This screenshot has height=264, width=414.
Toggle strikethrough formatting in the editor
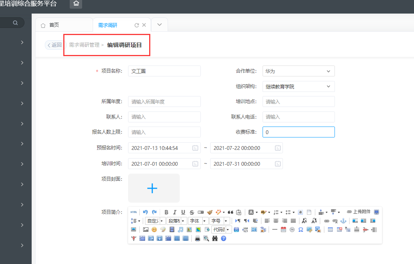192,212
